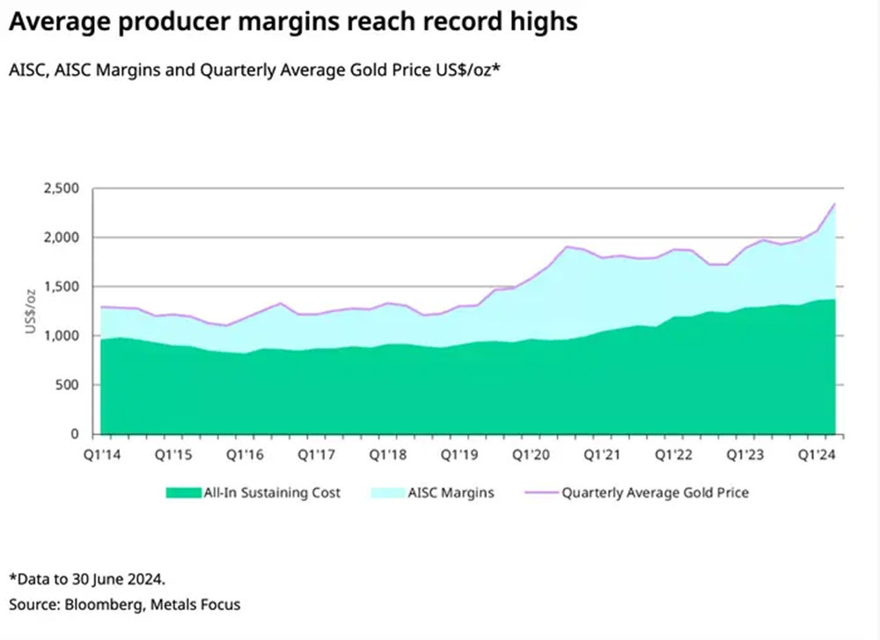The width and height of the screenshot is (880, 640).
Task: Click the Source: Bloomberg, Metals Focus text
Action: click(124, 605)
